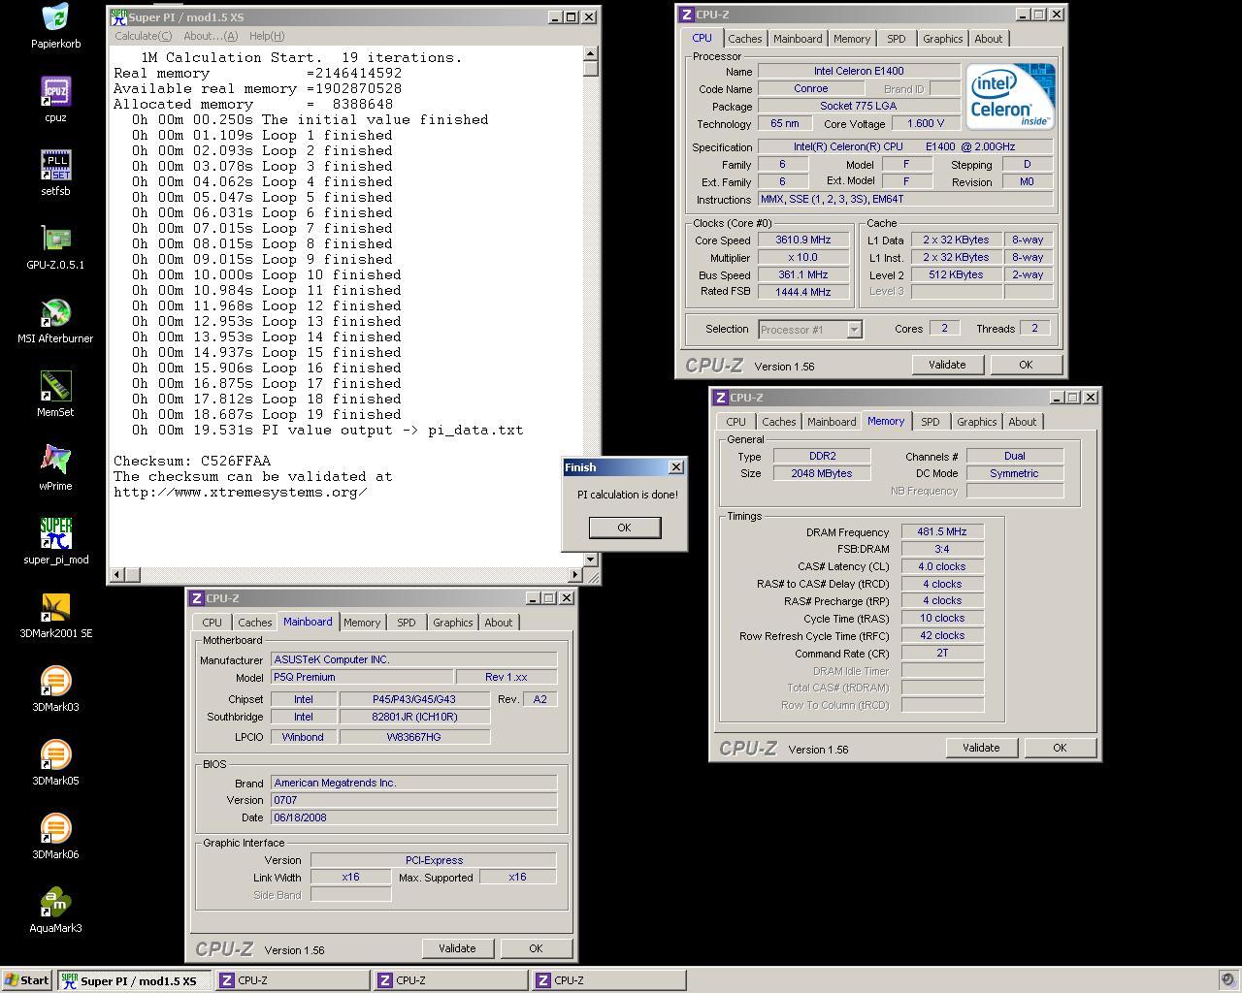Switch to Super PI taskbar button
This screenshot has width=1242, height=993.
[x=133, y=980]
